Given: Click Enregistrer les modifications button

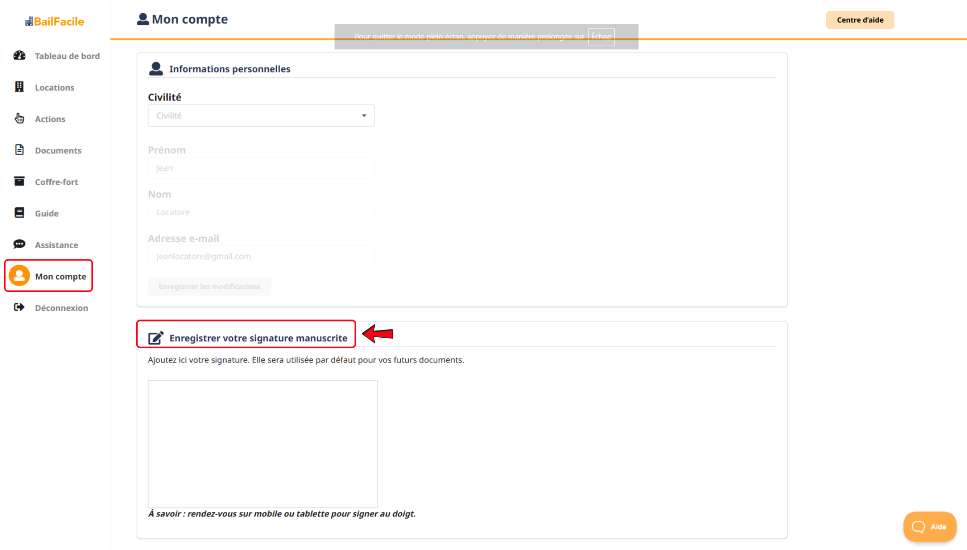Looking at the screenshot, I should click(x=209, y=287).
